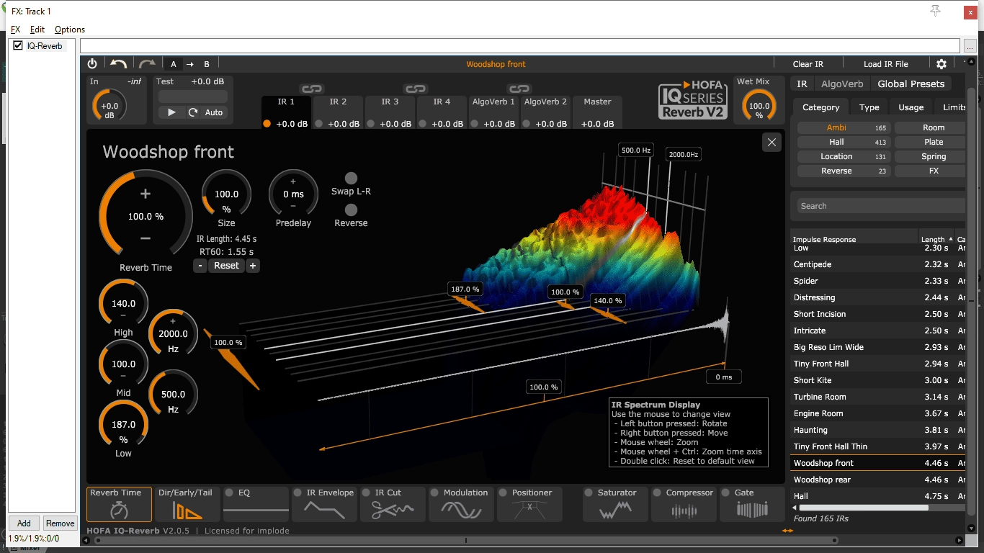This screenshot has width=984, height=553.
Task: Click the pin window icon in title bar
Action: (x=936, y=11)
